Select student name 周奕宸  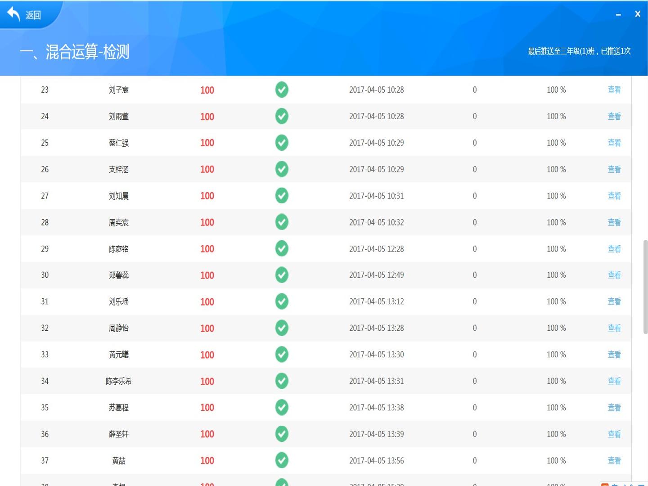click(119, 223)
